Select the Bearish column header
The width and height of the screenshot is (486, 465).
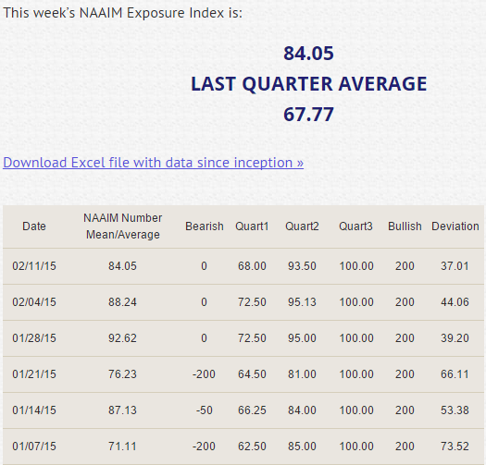tap(205, 226)
